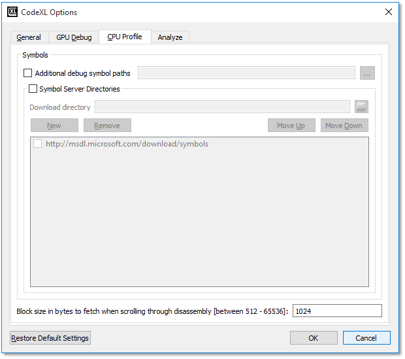Toggle Symbol Server Directories checkbox
This screenshot has width=405, height=359.
coord(33,88)
